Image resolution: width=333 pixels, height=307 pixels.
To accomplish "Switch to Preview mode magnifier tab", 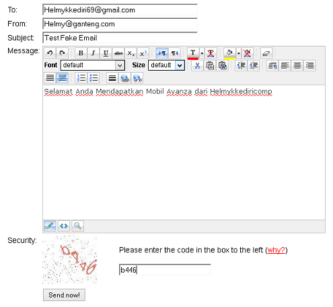I will pyautogui.click(x=77, y=226).
